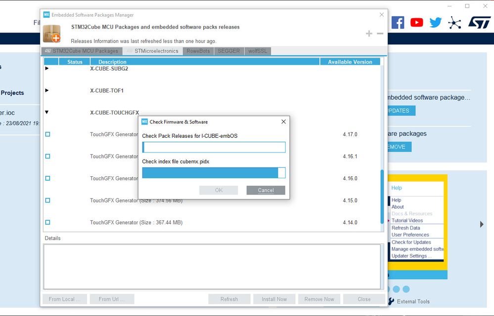
Task: Click the OK button in the dialog
Action: [x=219, y=190]
